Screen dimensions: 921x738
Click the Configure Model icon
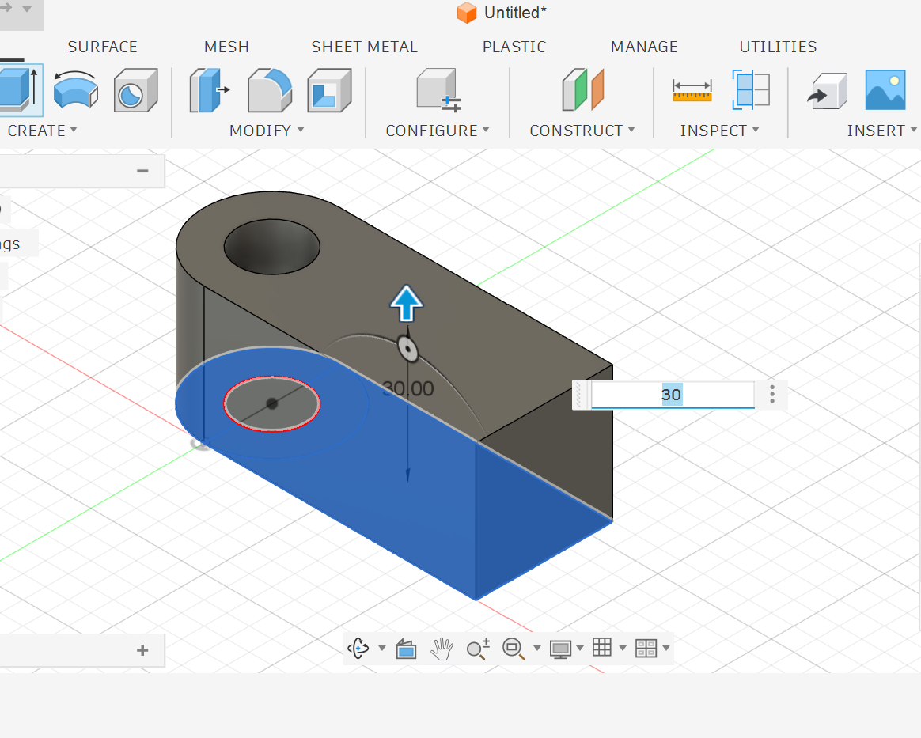coord(438,90)
